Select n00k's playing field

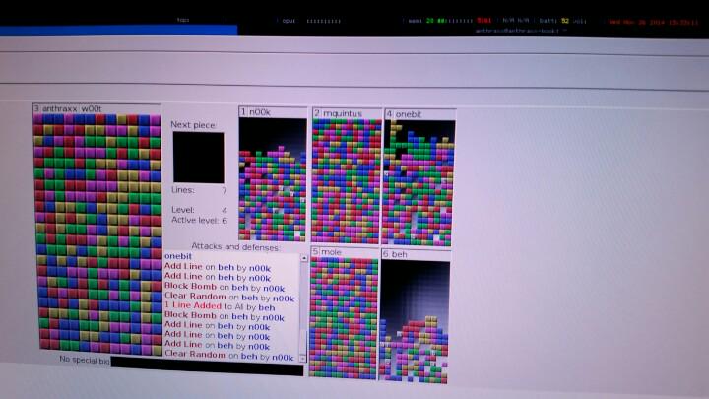pos(273,179)
